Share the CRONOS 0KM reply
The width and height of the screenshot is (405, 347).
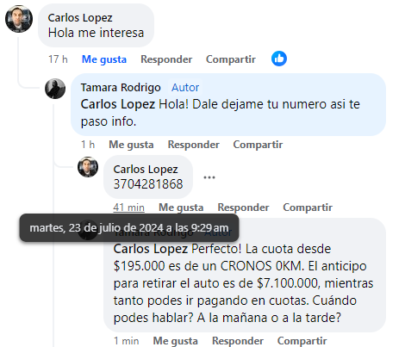[302, 341]
